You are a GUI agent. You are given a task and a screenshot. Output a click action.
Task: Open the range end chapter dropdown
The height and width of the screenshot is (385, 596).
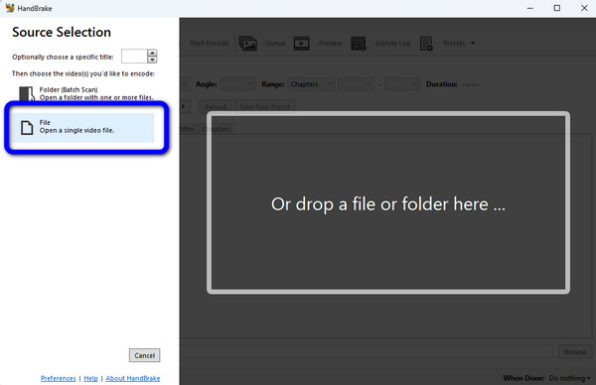(402, 84)
